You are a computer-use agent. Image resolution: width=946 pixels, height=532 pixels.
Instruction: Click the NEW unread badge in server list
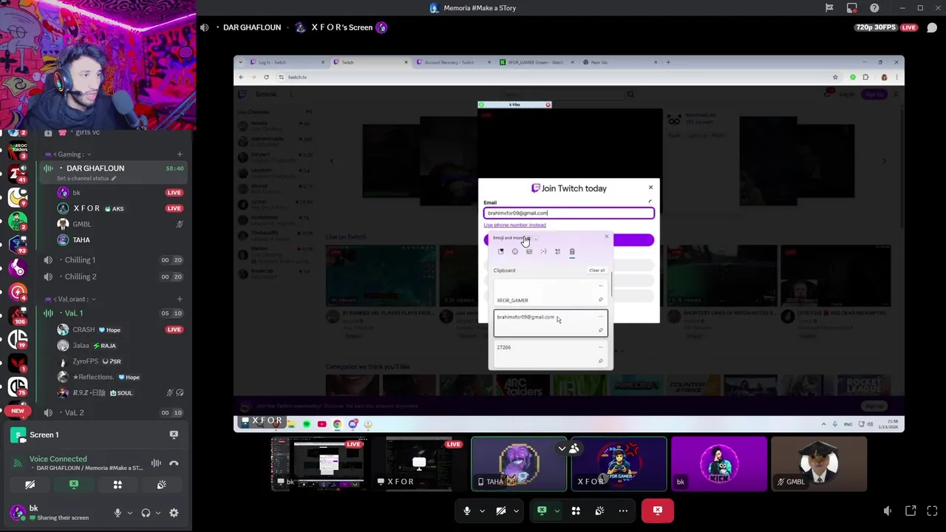coord(18,411)
